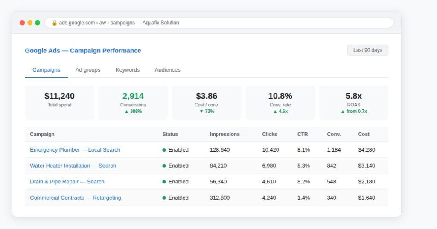Open Drain & Pipe Repair — Search campaign
Screen dimensions: 437x229
tap(67, 182)
